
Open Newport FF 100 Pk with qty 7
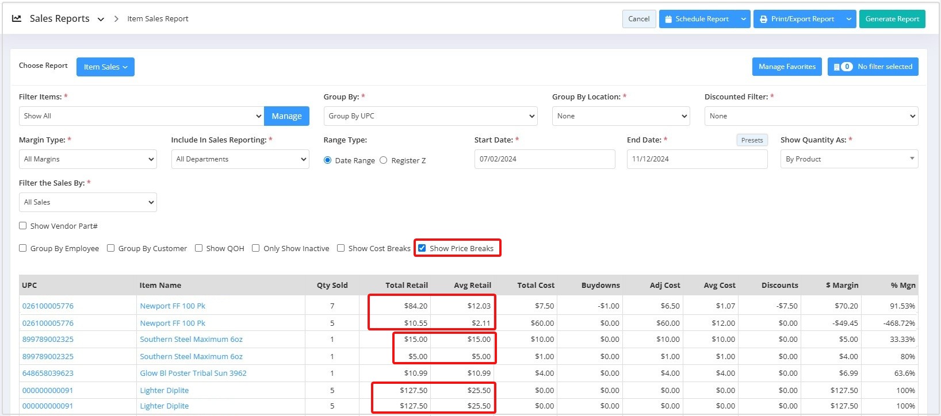point(173,306)
